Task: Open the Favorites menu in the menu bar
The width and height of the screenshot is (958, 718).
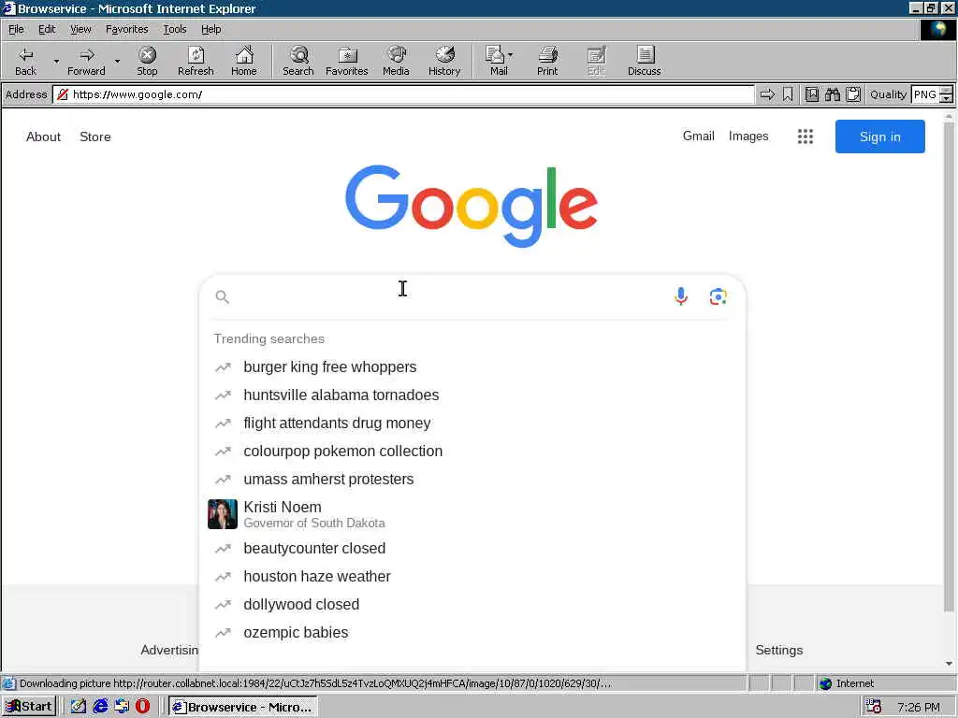Action: pos(126,29)
